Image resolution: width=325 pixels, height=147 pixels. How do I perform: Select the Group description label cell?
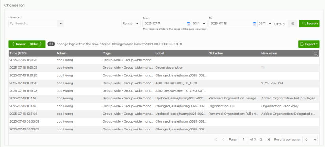click(x=169, y=68)
